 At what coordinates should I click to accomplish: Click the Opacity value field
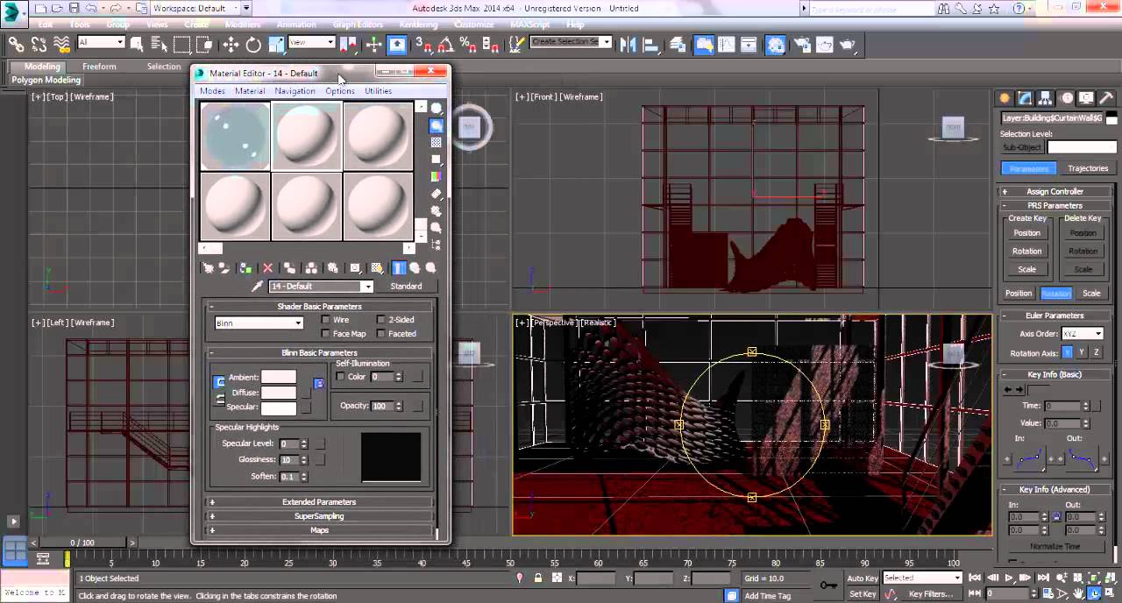click(x=380, y=406)
